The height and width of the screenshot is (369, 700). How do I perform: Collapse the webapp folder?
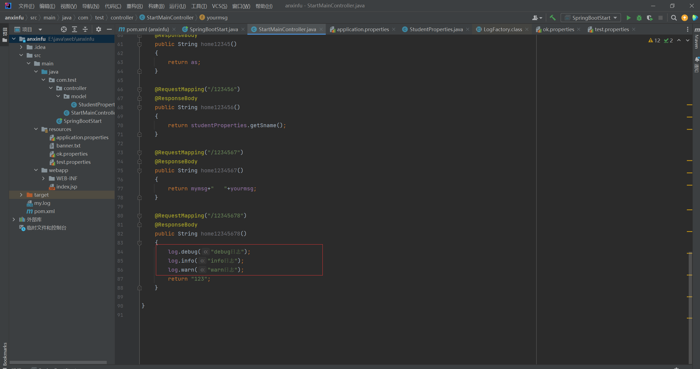36,170
